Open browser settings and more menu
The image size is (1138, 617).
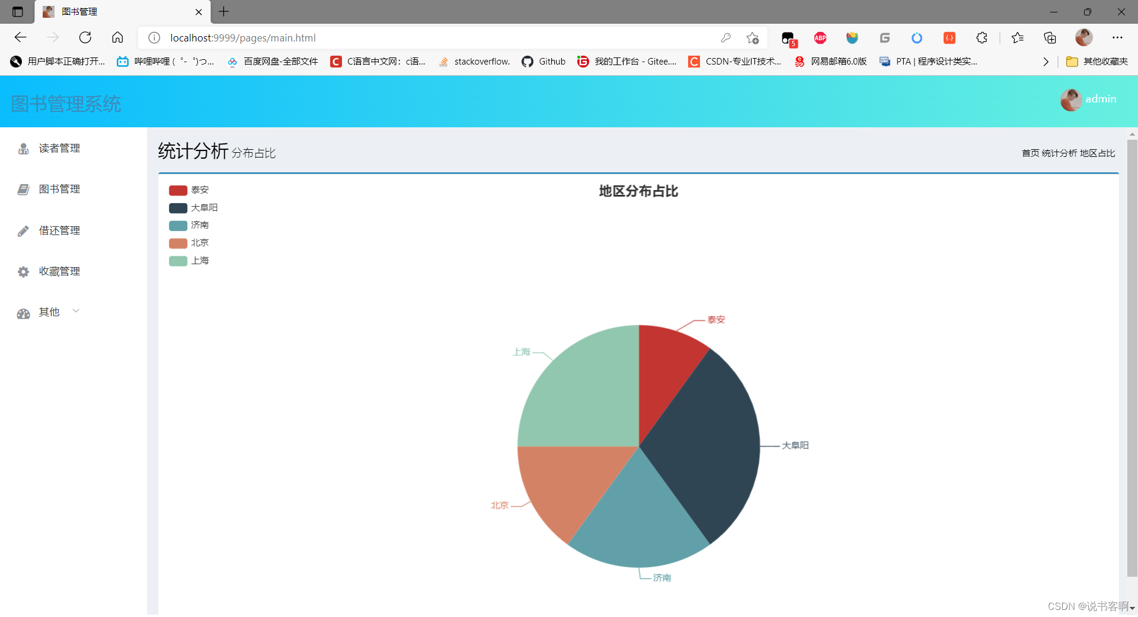click(1117, 38)
